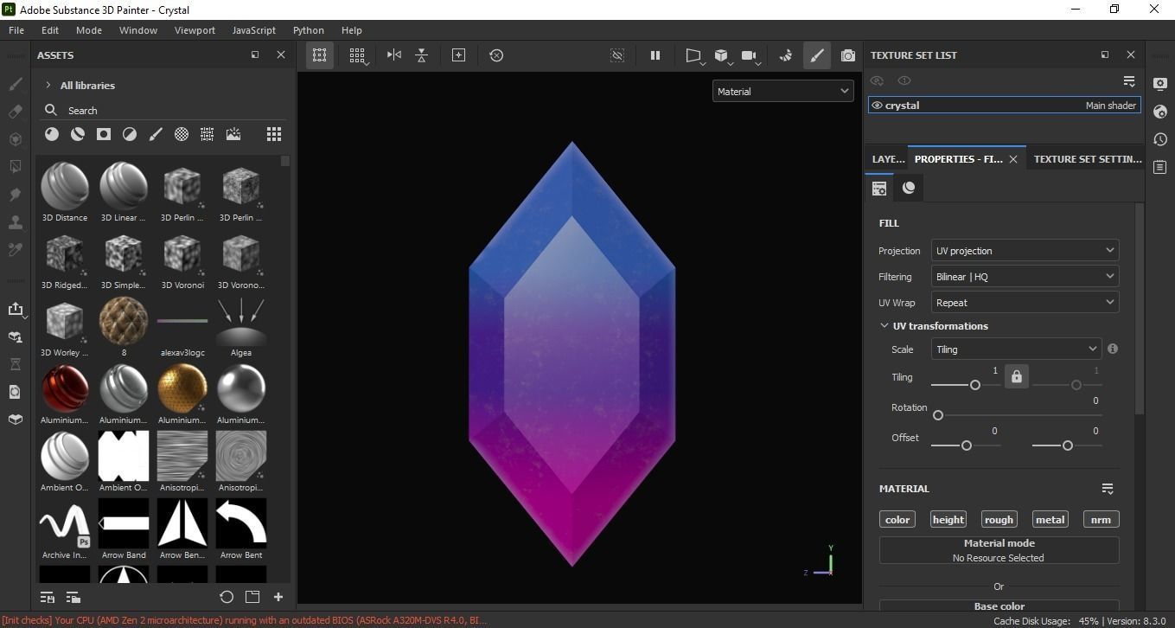The height and width of the screenshot is (628, 1175).
Task: Open the Scale Tiling dropdown
Action: coord(1017,349)
